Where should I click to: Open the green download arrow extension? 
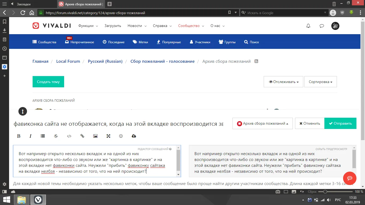[351, 12]
